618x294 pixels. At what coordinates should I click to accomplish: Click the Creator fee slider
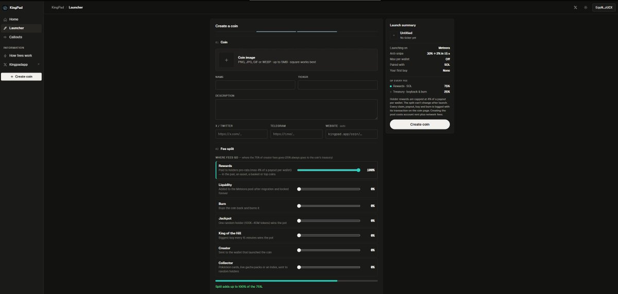(x=329, y=250)
